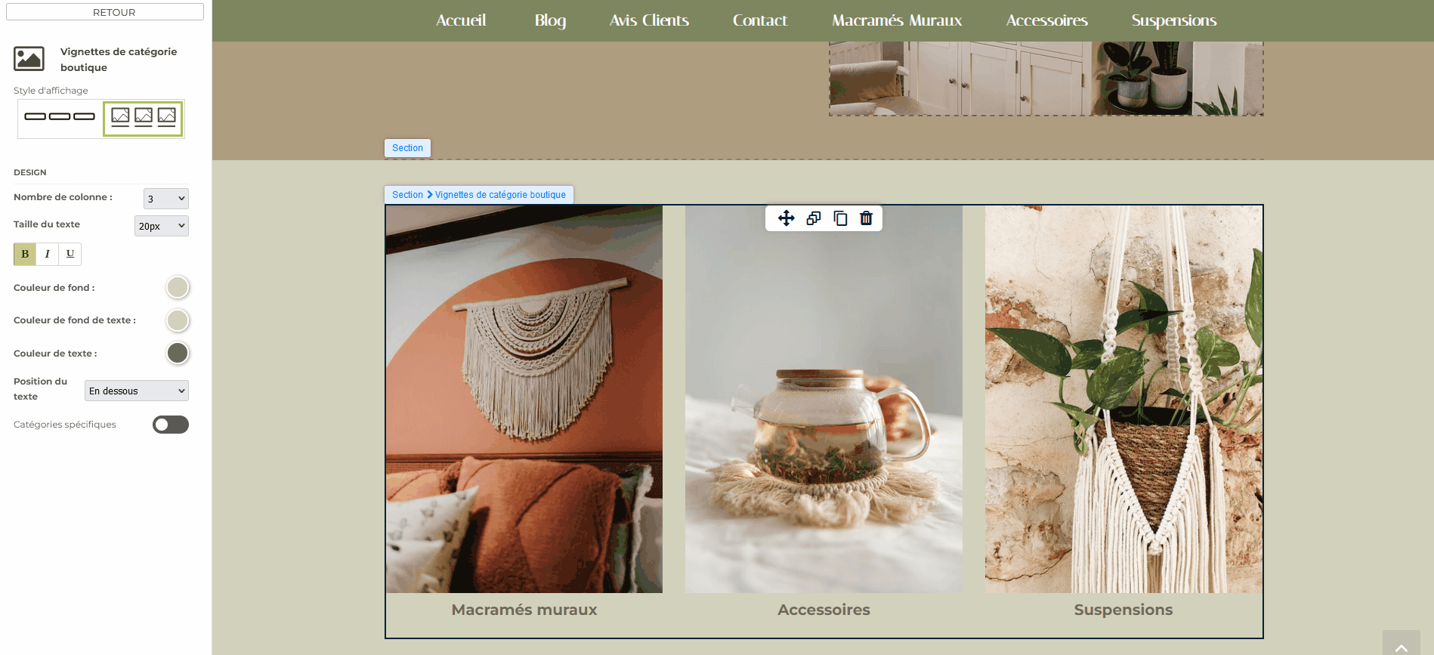This screenshot has width=1434, height=655.
Task: Open the Avis Clients menu item
Action: [649, 20]
